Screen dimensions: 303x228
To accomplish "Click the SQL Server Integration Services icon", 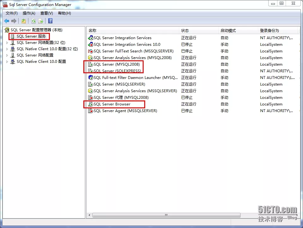I will coord(91,38).
